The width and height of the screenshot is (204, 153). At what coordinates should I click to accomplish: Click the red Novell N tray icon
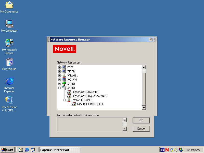click(167, 150)
